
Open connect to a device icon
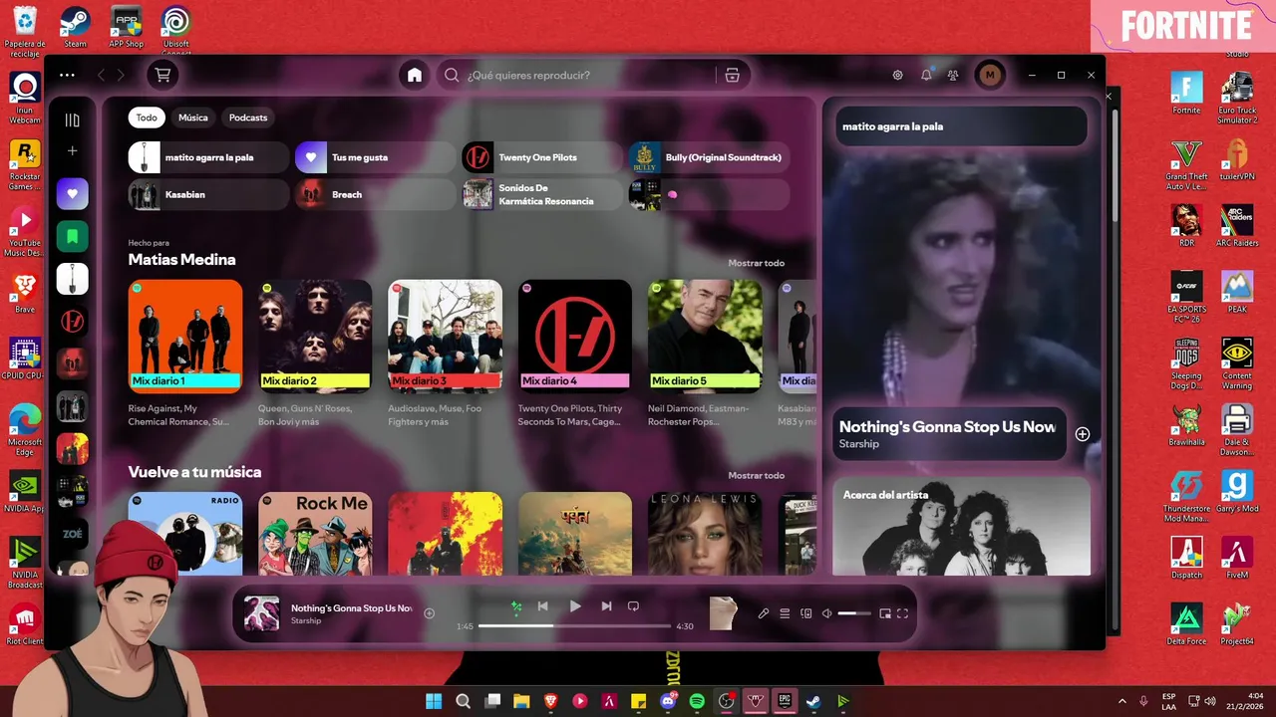pyautogui.click(x=806, y=613)
